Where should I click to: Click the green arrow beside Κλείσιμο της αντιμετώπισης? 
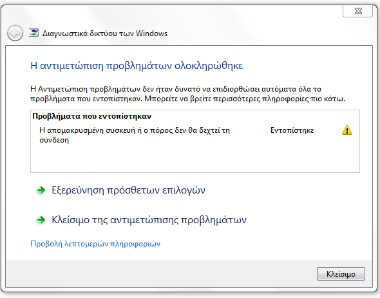coord(41,220)
